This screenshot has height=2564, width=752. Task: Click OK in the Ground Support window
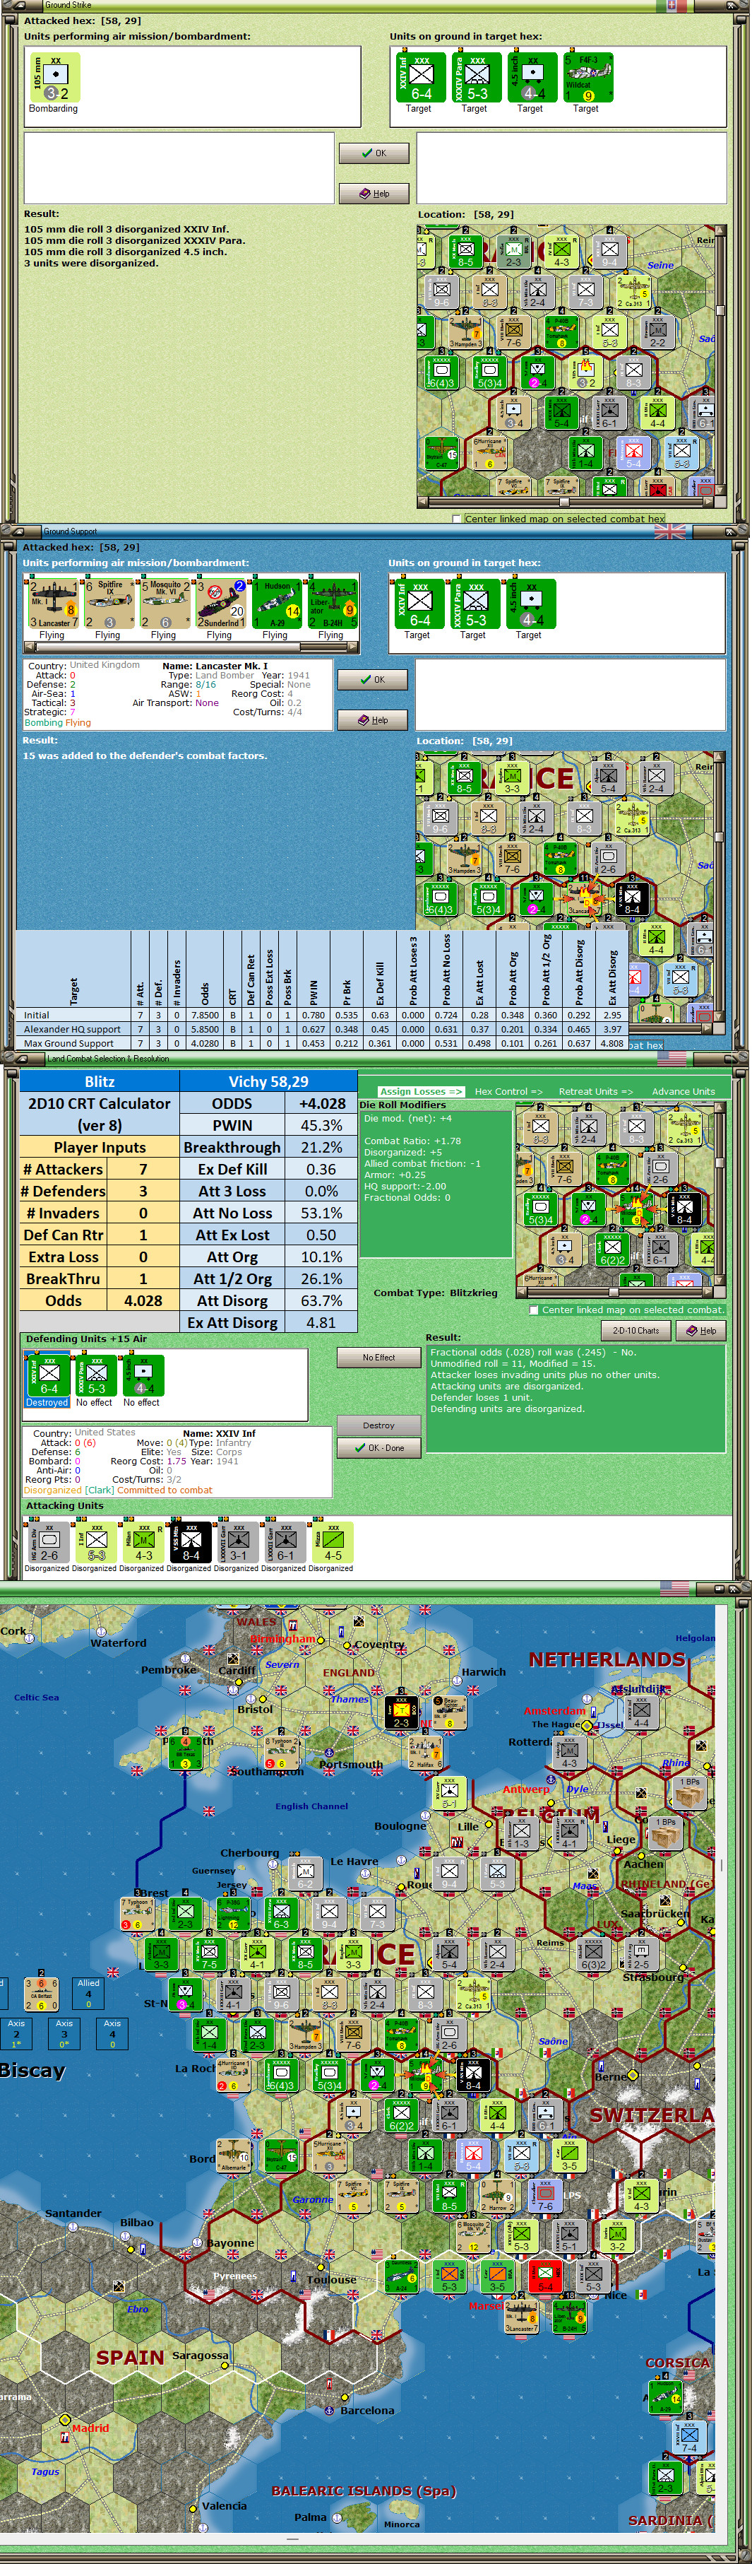[x=373, y=680]
